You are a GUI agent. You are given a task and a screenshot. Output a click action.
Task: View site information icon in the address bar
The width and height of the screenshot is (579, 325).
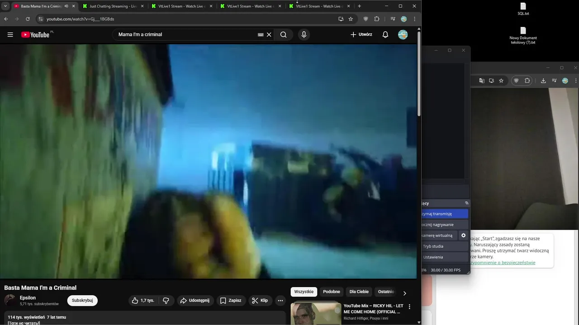(x=40, y=19)
